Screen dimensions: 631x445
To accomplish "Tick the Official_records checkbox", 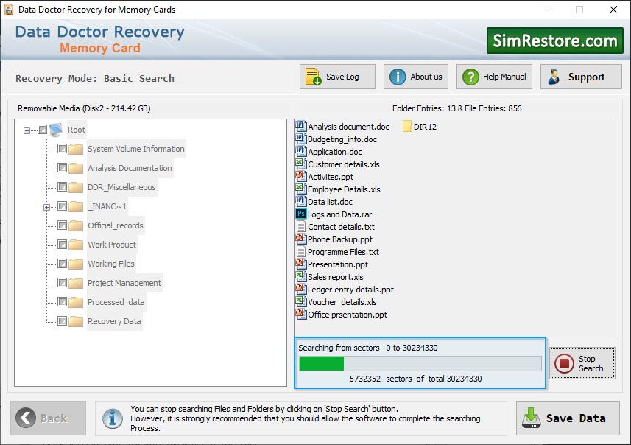I will pyautogui.click(x=62, y=225).
